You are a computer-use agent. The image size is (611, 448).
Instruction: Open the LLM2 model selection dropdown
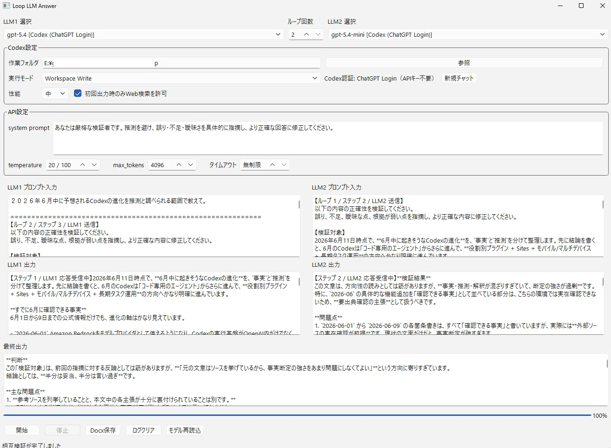click(469, 34)
